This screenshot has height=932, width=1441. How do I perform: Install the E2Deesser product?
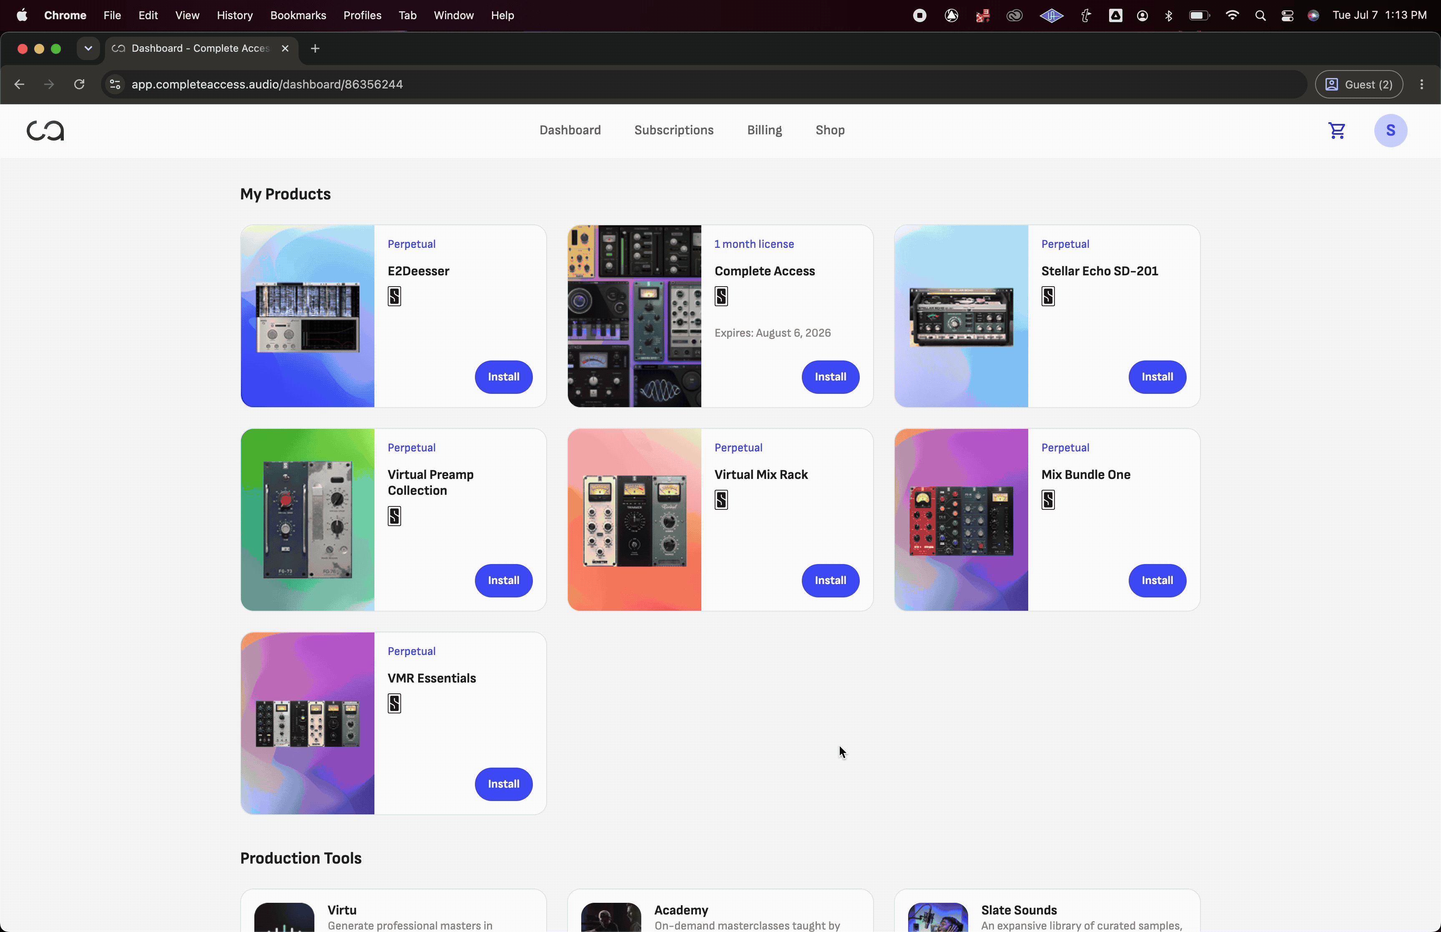tap(503, 377)
